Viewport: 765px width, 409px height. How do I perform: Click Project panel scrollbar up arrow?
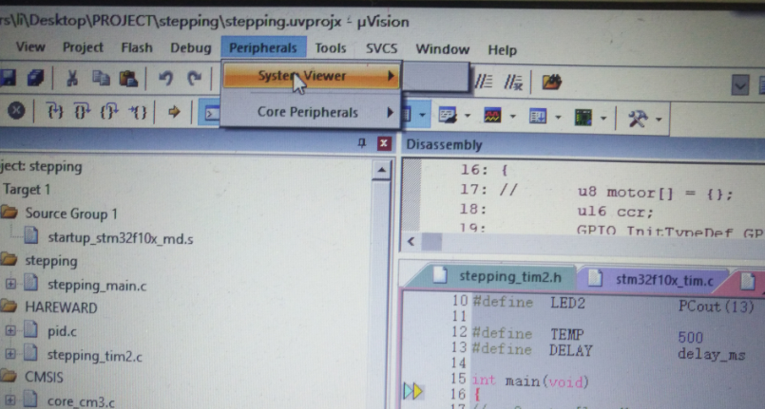point(382,170)
